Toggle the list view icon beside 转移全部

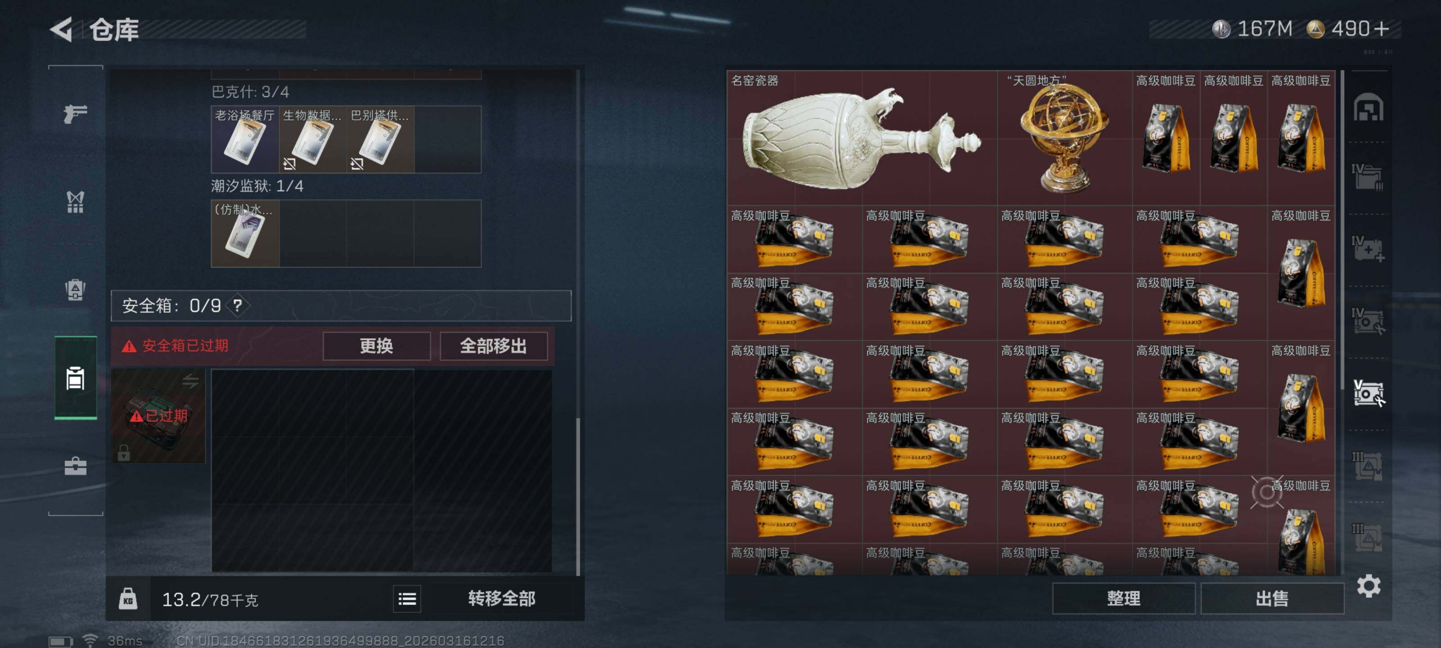407,599
